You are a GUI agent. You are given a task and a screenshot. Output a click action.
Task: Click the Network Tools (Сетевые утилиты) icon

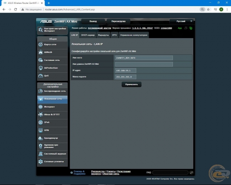click(40, 161)
